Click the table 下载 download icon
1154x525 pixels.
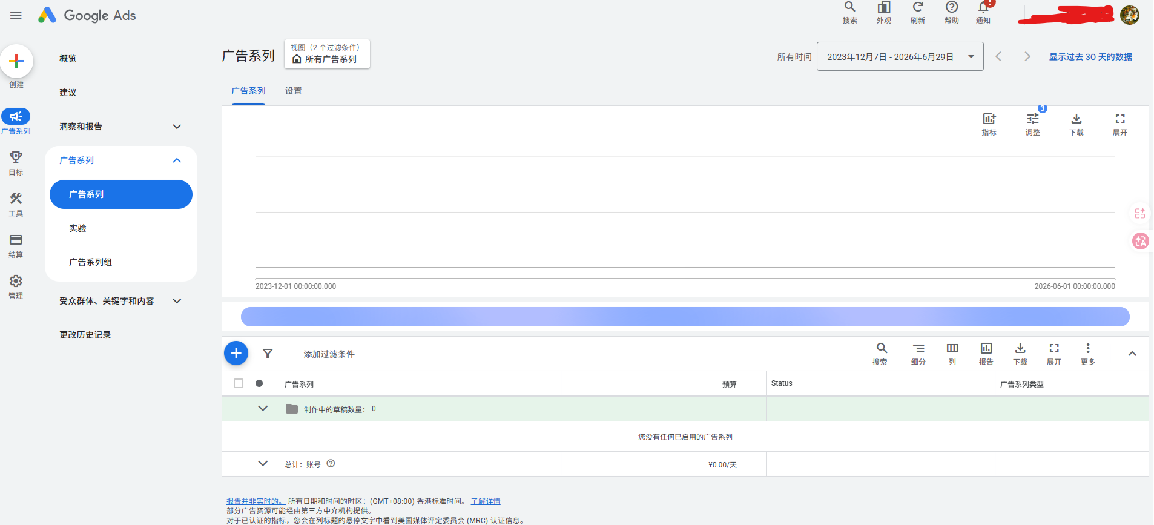[x=1020, y=354]
